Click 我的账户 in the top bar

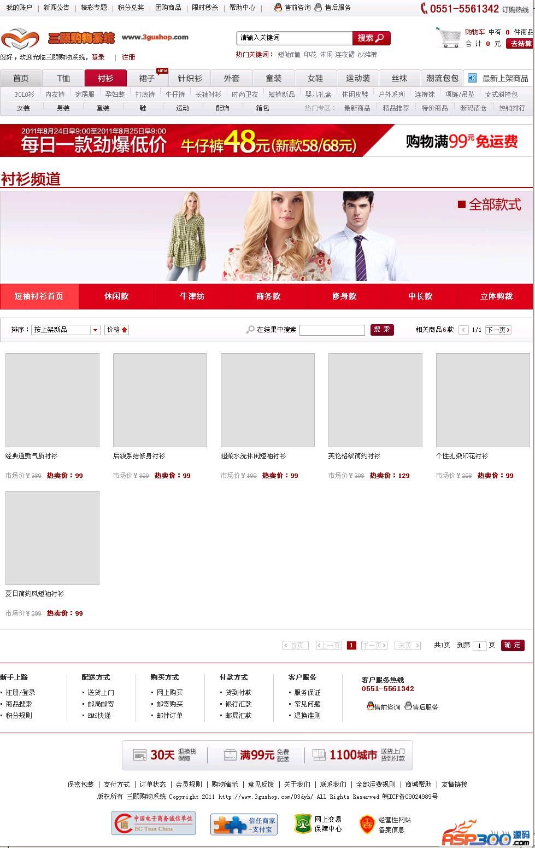click(x=19, y=8)
